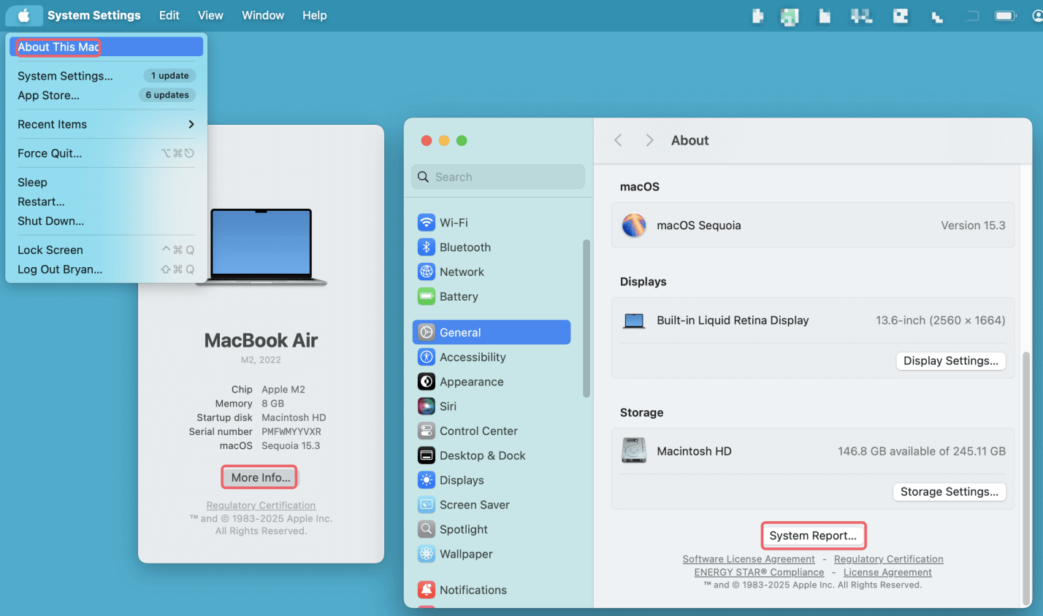
Task: Click the forward navigation arrow
Action: click(x=649, y=140)
